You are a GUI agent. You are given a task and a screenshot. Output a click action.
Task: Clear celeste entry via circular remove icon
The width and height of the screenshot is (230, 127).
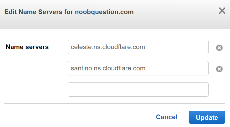tap(219, 48)
